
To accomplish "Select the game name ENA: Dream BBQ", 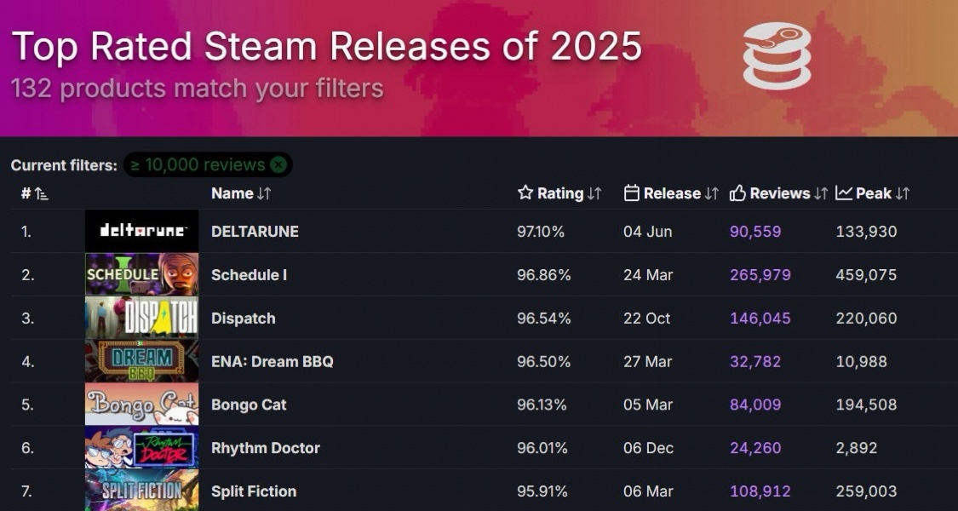I will point(272,361).
